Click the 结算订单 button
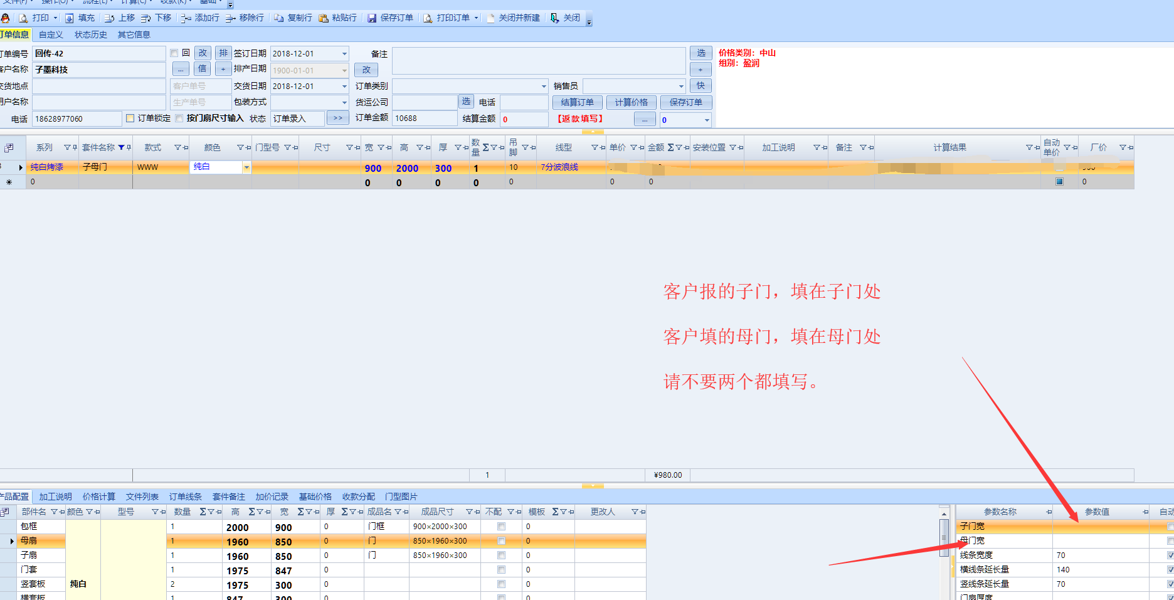 pyautogui.click(x=577, y=102)
